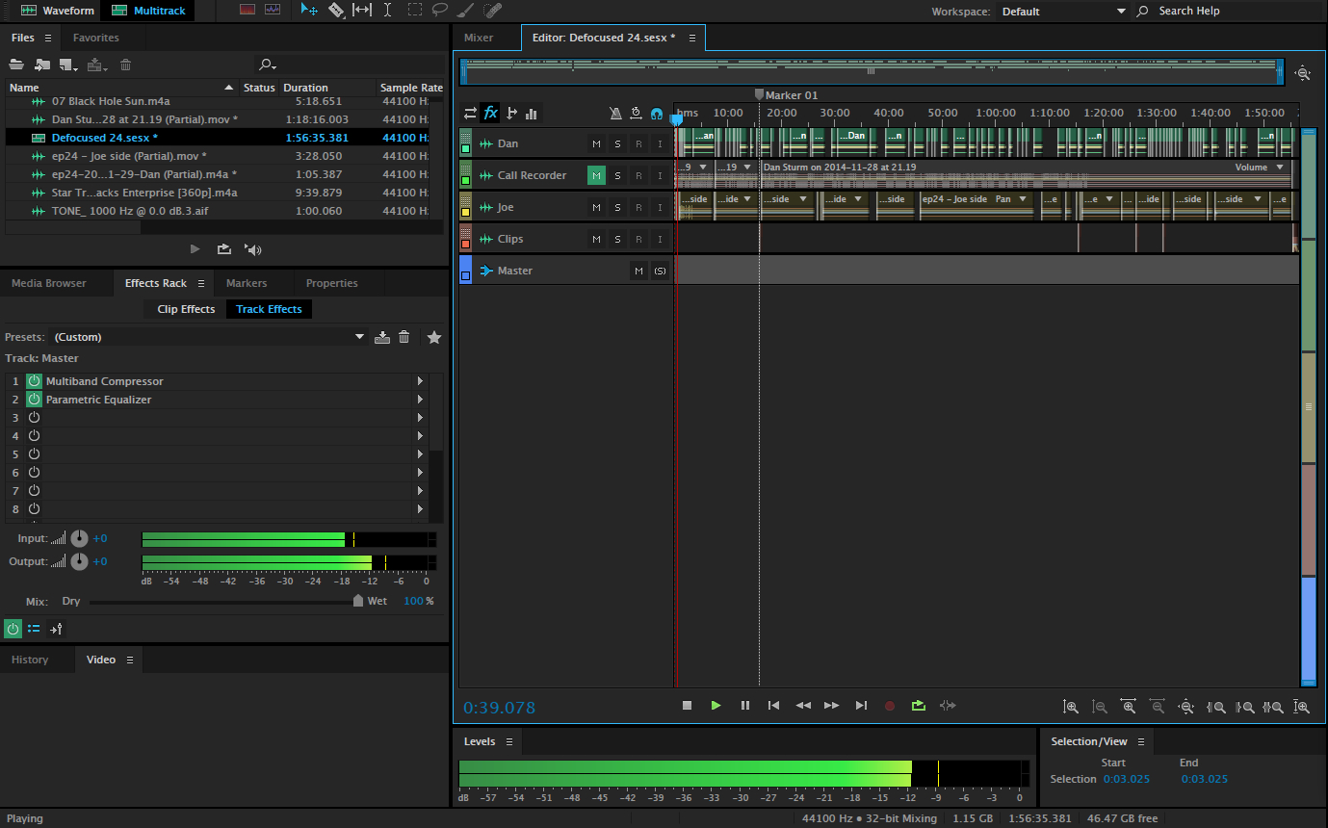
Task: Solo the Joe track
Action: click(x=617, y=207)
